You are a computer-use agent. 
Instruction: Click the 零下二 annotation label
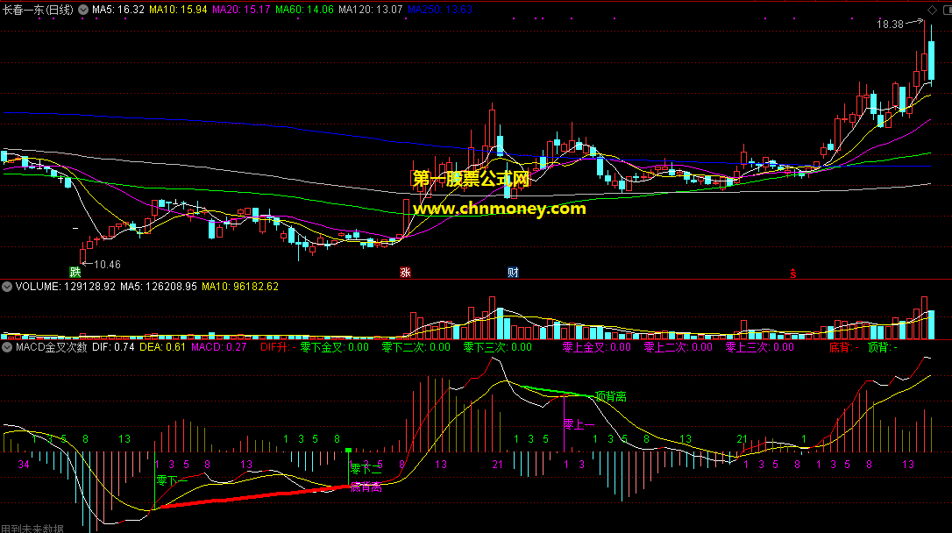pos(366,469)
